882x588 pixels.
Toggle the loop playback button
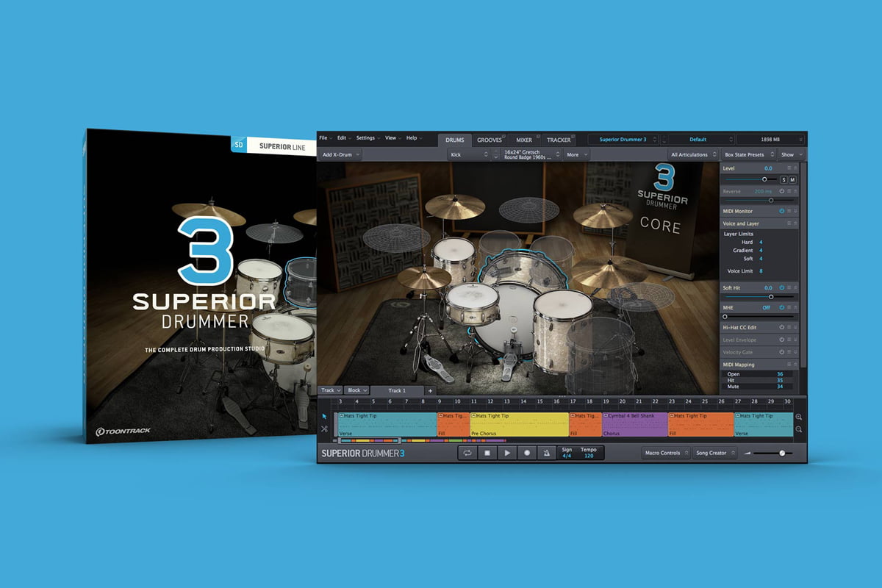(x=467, y=453)
